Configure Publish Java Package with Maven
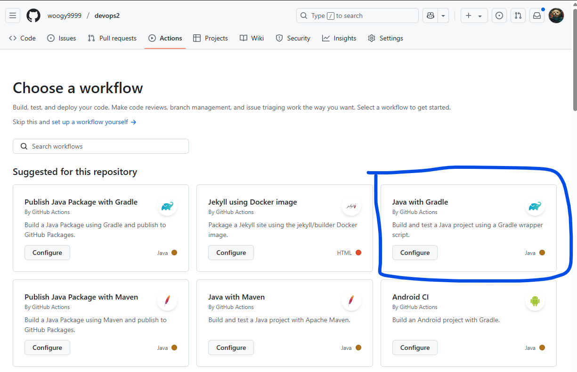This screenshot has width=577, height=372. 47,348
